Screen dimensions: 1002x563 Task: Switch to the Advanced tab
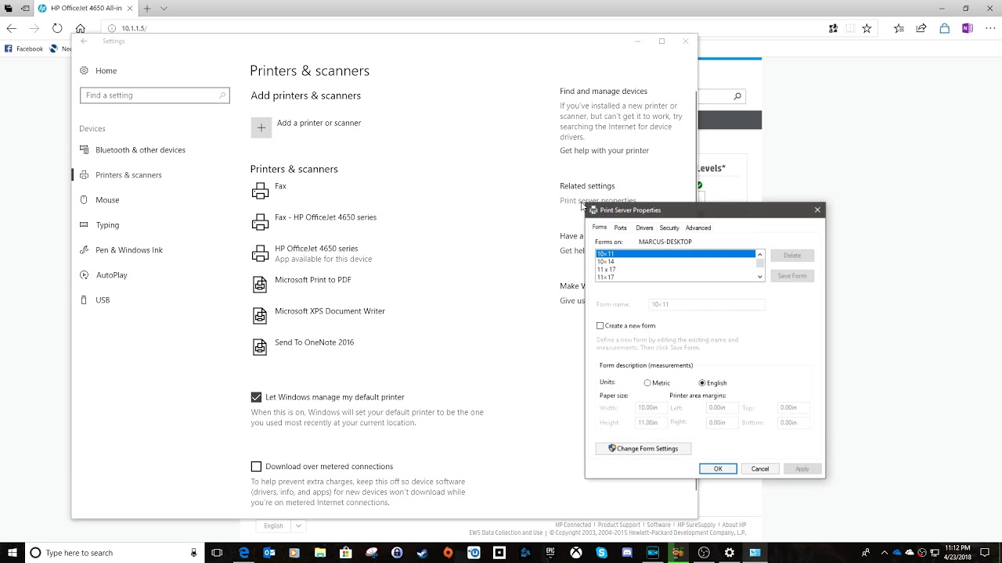pyautogui.click(x=698, y=228)
